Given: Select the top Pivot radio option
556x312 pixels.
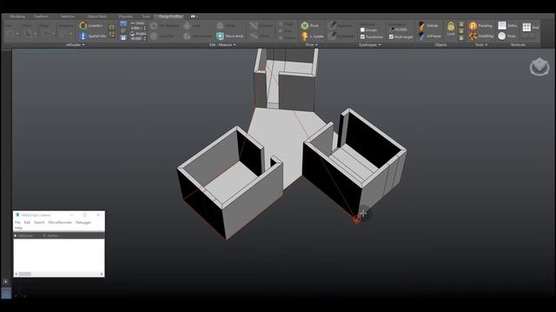Looking at the screenshot, I should coord(281,24).
